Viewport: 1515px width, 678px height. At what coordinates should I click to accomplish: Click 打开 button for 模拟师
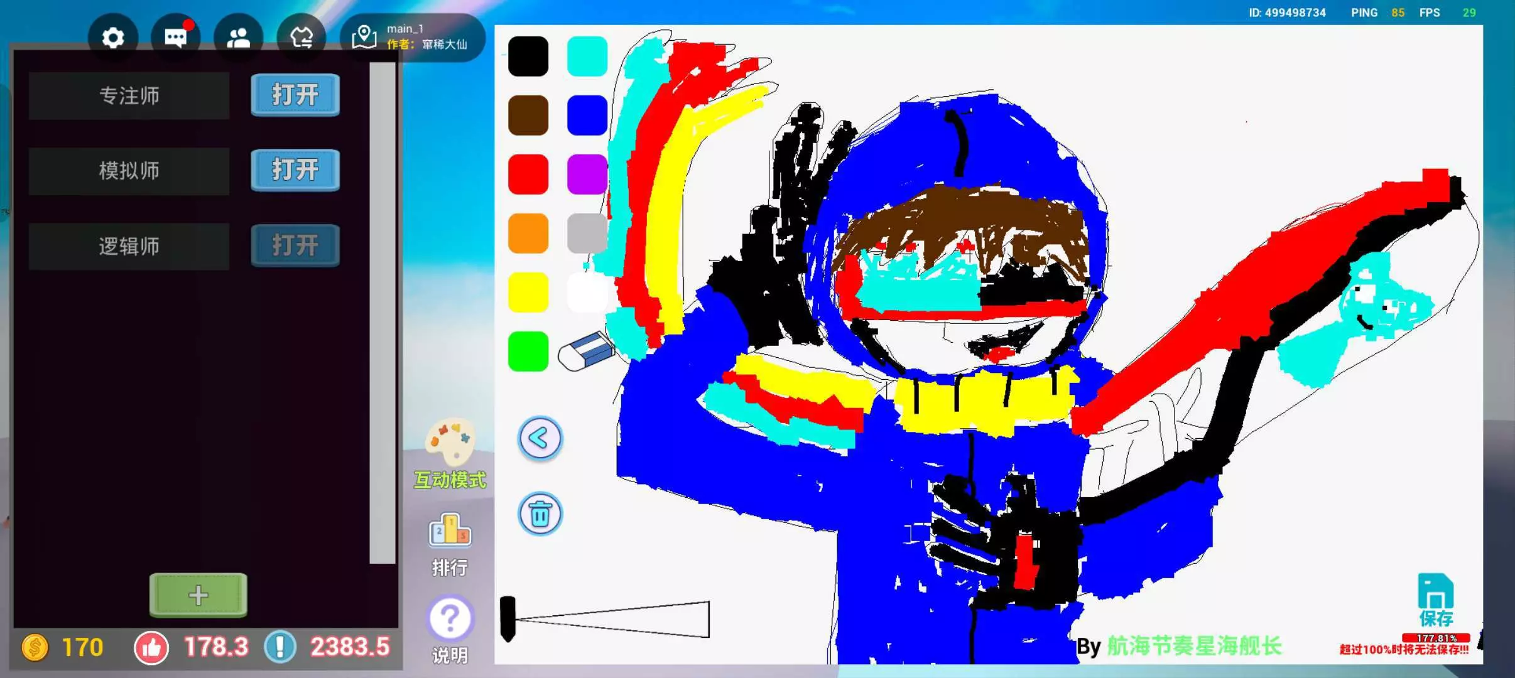(295, 170)
